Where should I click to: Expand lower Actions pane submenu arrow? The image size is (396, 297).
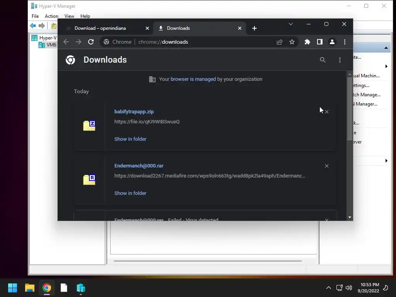coord(386,160)
